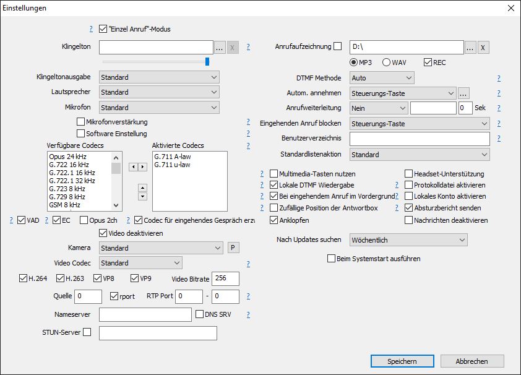Enable Anrufaufzeichnung checkbox
Screen dimensions: 521x375
click(338, 46)
